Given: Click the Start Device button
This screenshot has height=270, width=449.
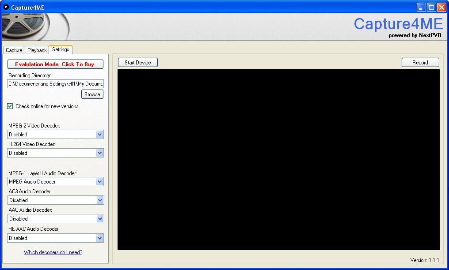Looking at the screenshot, I should pos(138,63).
